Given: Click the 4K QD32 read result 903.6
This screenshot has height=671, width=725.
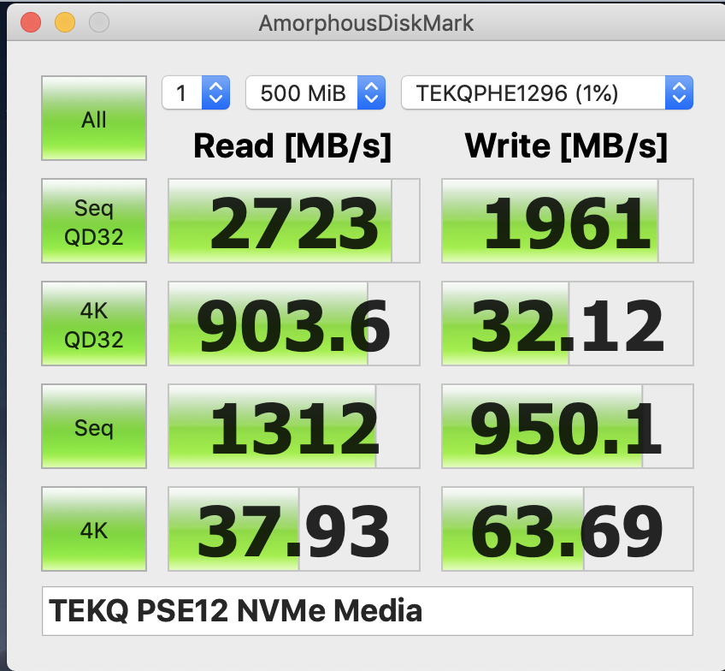Looking at the screenshot, I should [294, 324].
